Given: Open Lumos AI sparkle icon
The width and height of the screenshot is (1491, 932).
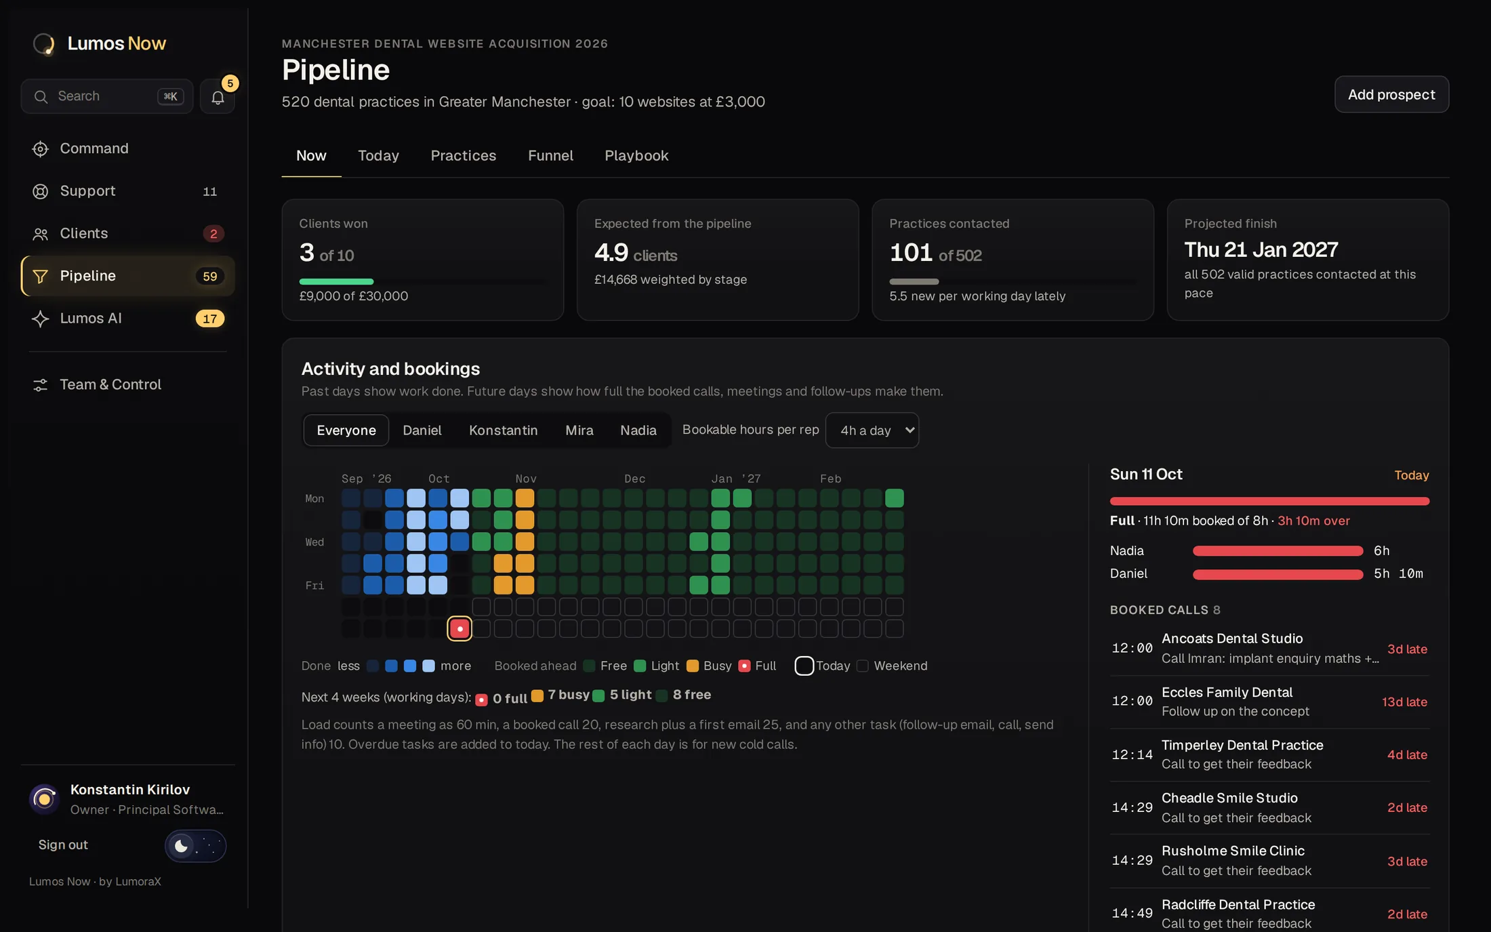Looking at the screenshot, I should click(40, 319).
